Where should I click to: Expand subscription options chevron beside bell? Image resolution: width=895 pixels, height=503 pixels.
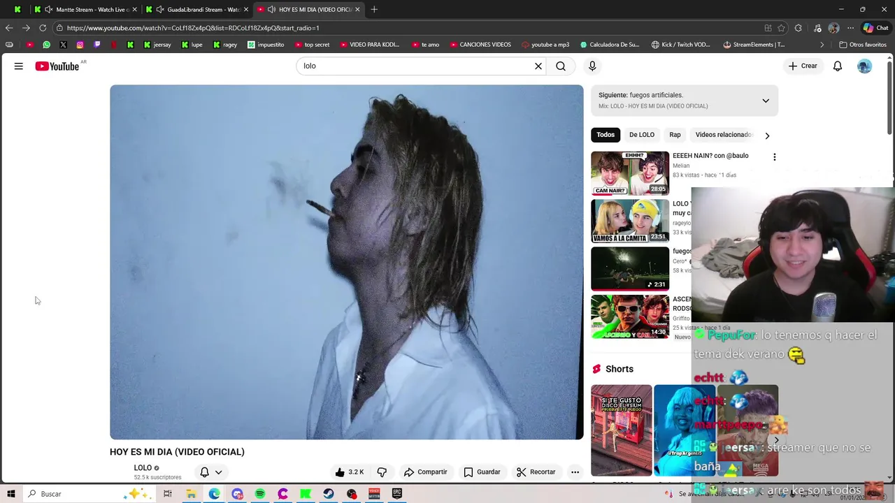point(219,472)
